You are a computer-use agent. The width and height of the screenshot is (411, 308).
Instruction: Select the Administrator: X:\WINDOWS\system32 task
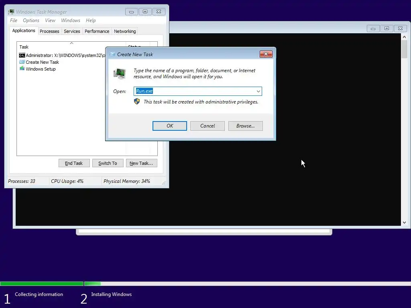point(62,55)
